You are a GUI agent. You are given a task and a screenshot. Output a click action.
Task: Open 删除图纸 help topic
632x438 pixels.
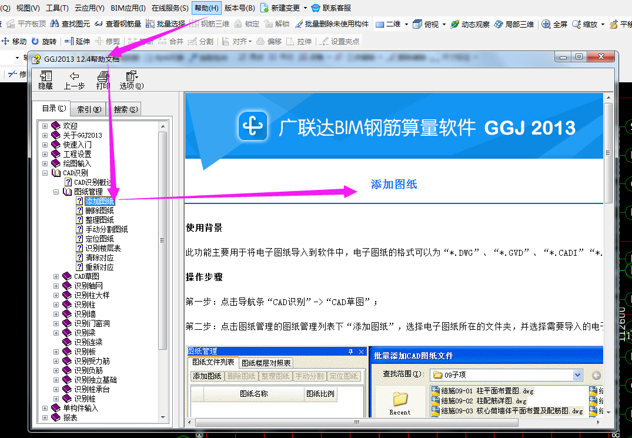[x=99, y=210]
